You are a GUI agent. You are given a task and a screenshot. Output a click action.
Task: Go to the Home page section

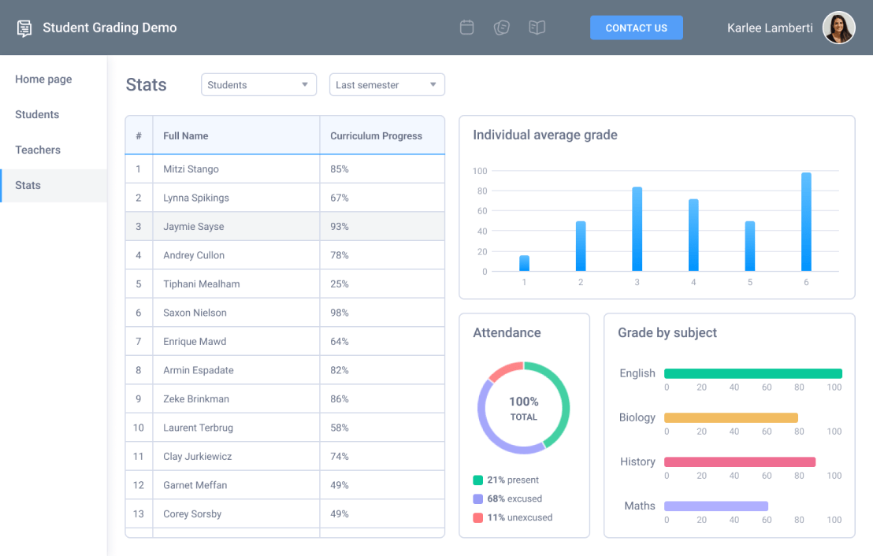(43, 79)
